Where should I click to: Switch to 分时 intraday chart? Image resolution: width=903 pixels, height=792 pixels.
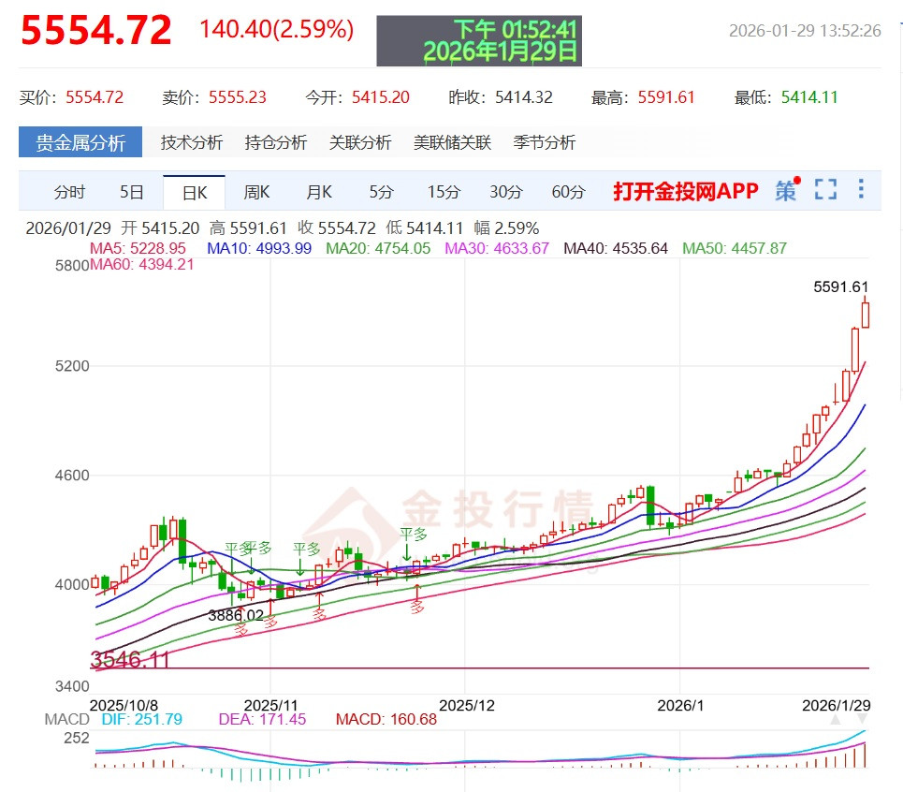tap(69, 192)
